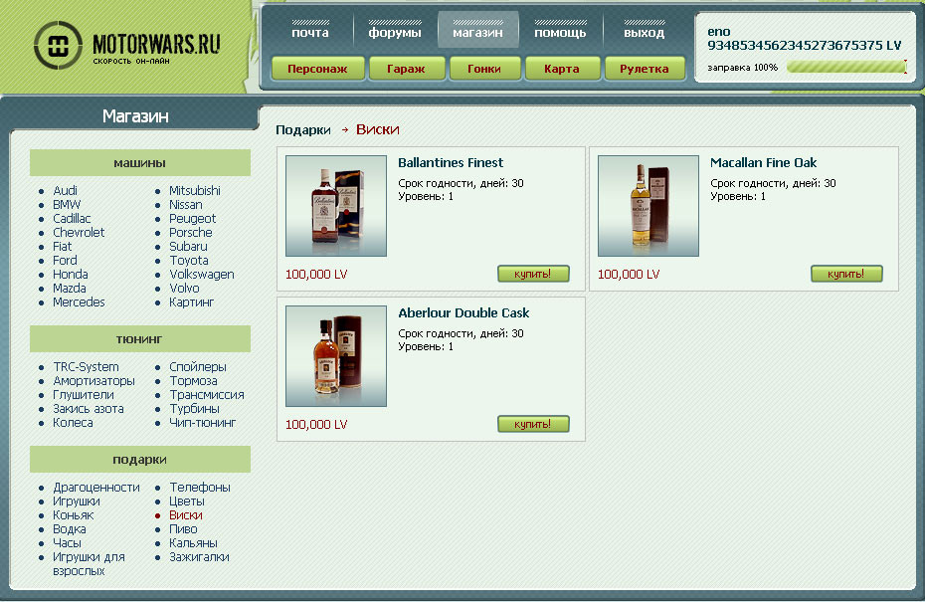View Mercedes cars
The height and width of the screenshot is (602, 925).
(x=79, y=302)
